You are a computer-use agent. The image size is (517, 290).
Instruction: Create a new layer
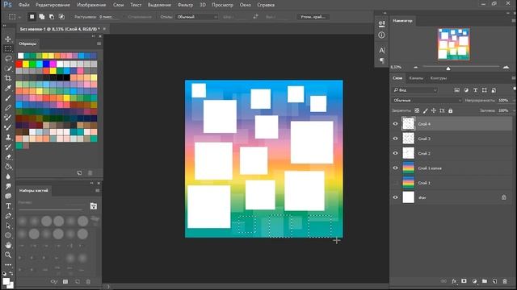[x=494, y=281]
